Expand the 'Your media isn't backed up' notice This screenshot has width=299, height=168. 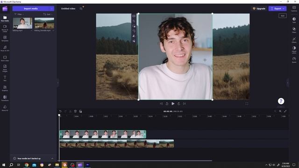point(52,158)
